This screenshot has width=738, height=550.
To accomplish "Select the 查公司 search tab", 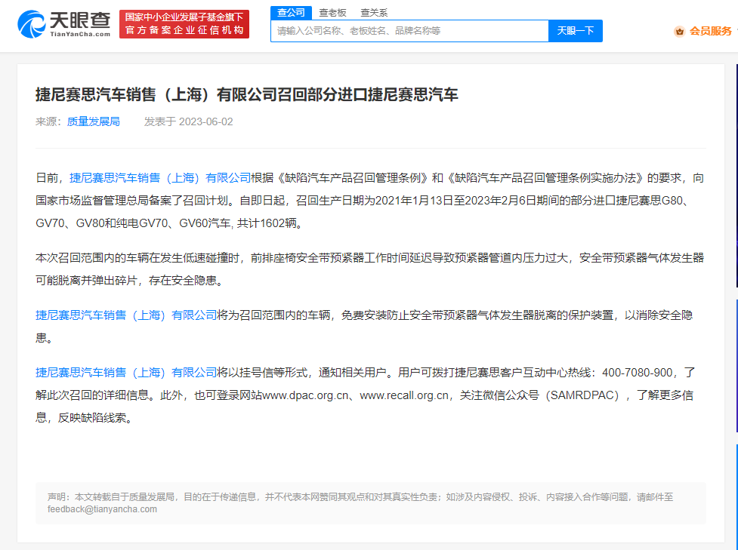I will coord(291,13).
